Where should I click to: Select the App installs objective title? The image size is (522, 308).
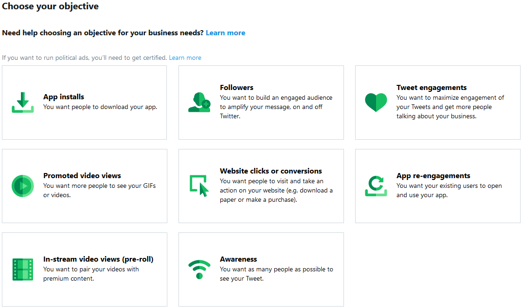(x=64, y=97)
